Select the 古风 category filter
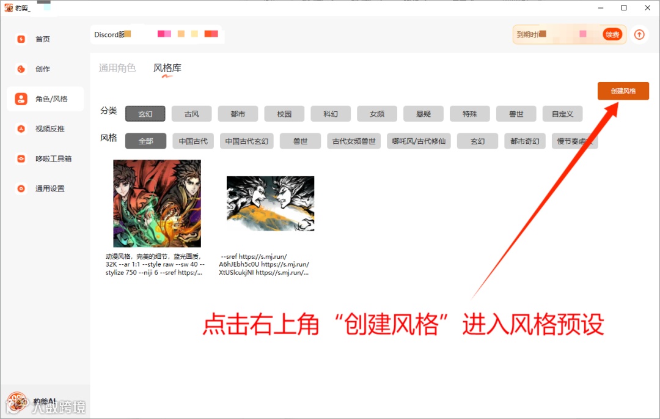This screenshot has width=660, height=419. tap(191, 114)
